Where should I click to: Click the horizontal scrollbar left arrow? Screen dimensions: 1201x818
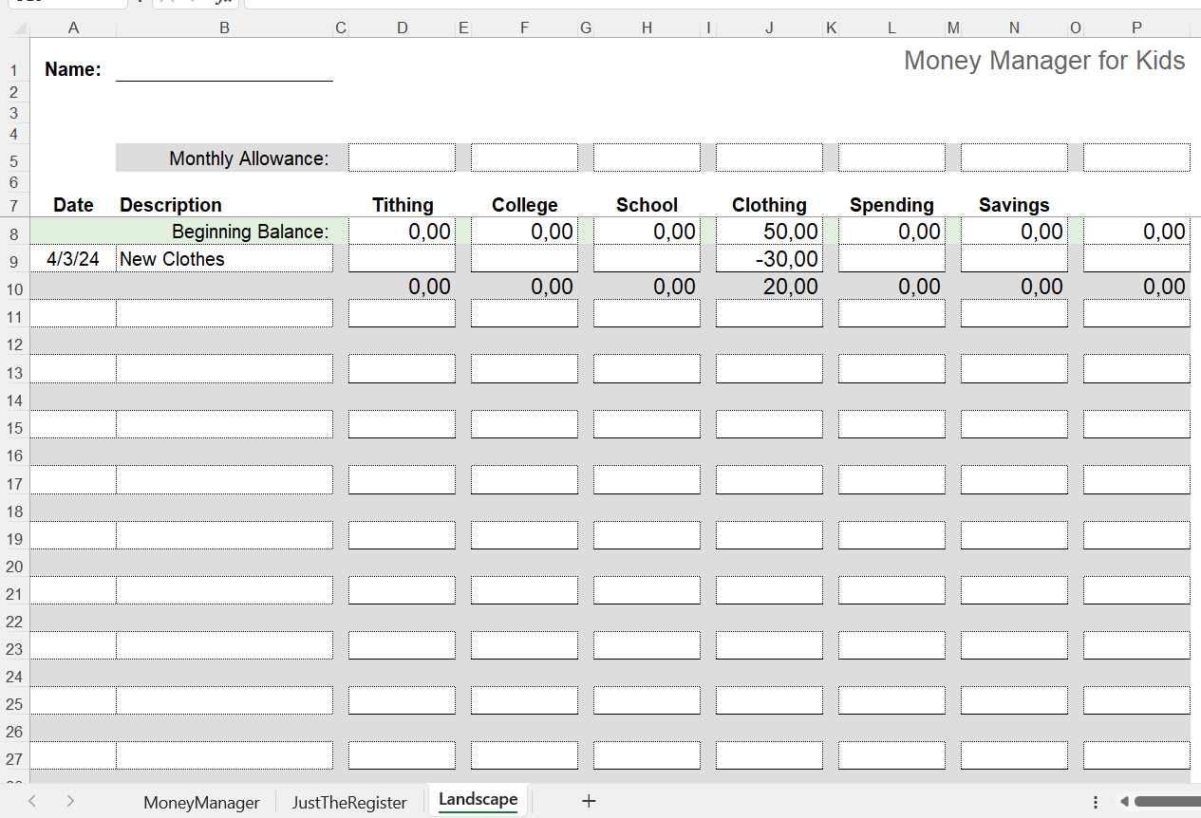[1124, 802]
